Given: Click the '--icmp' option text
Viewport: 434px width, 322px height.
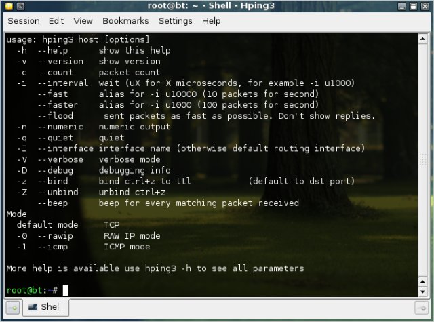Looking at the screenshot, I should point(53,247).
